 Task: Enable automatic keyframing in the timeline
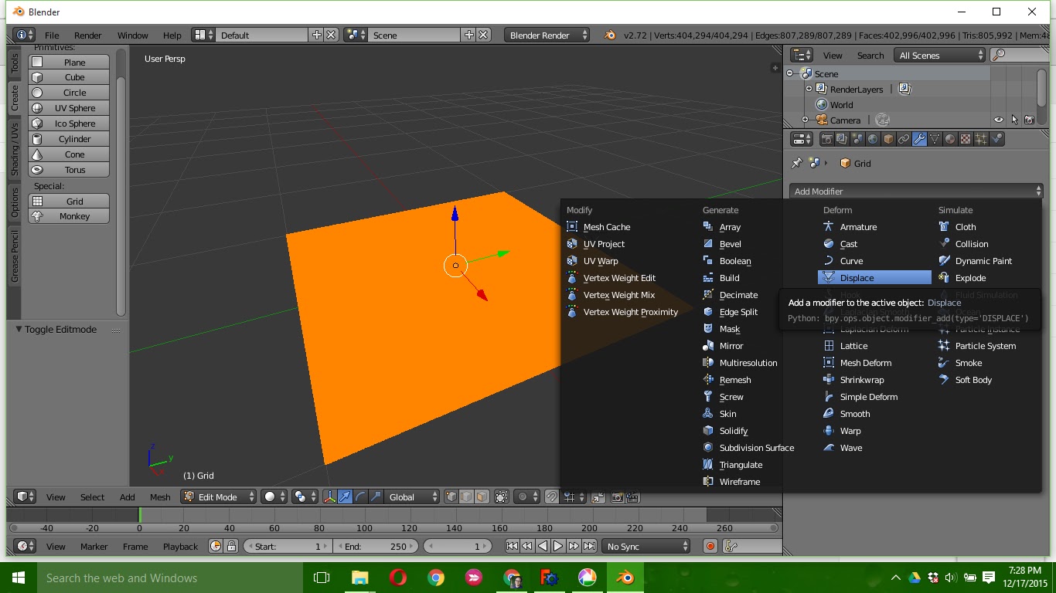click(x=710, y=546)
